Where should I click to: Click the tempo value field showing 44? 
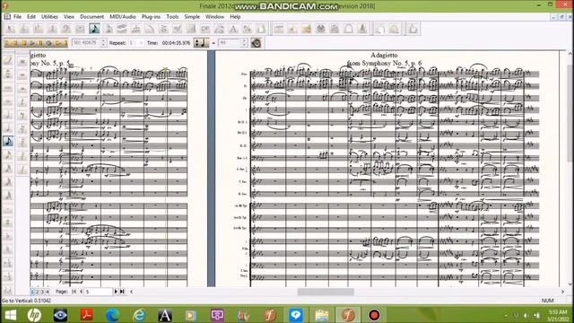(230, 43)
